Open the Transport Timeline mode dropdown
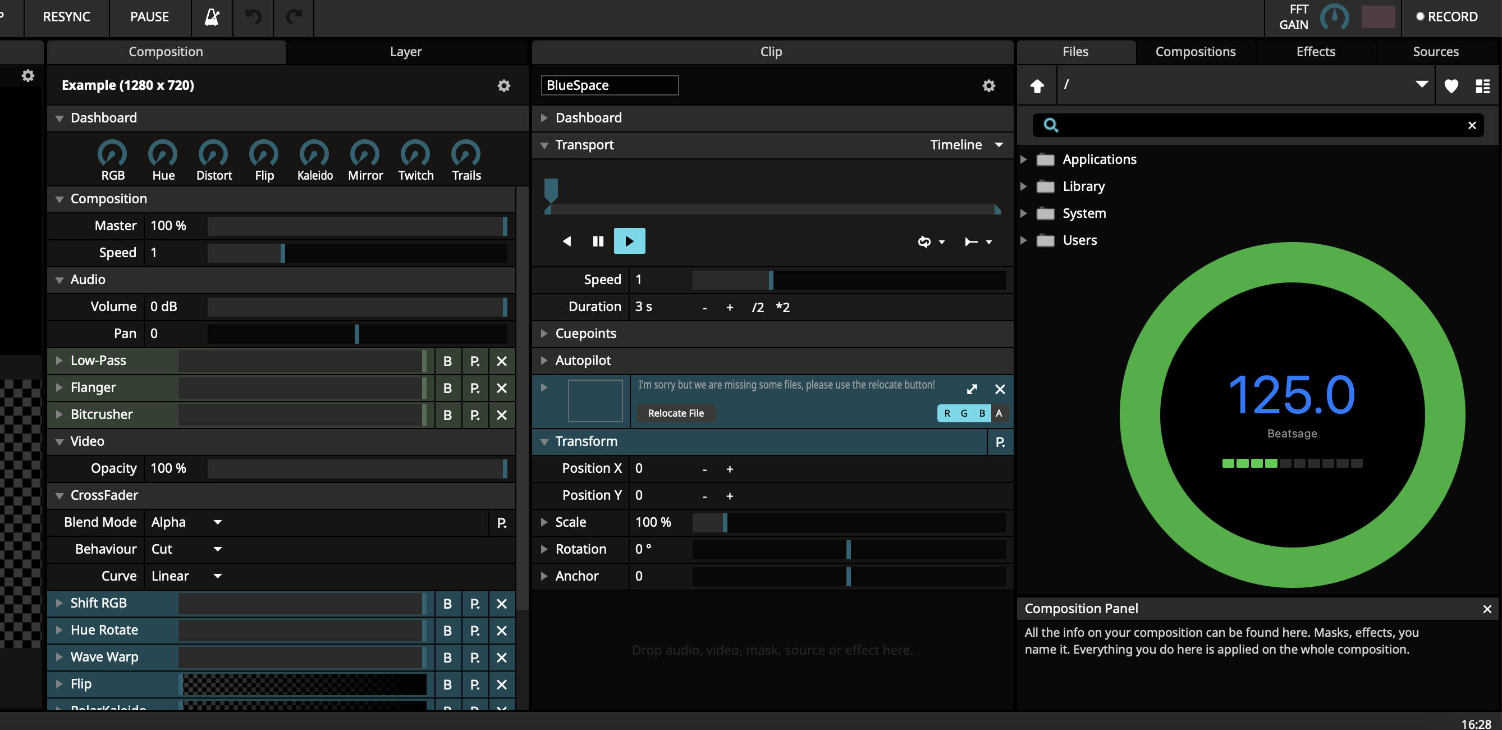Image resolution: width=1502 pixels, height=730 pixels. pos(967,145)
